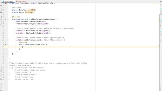Click the warning stripe mark beside line 17

pos(159,19)
